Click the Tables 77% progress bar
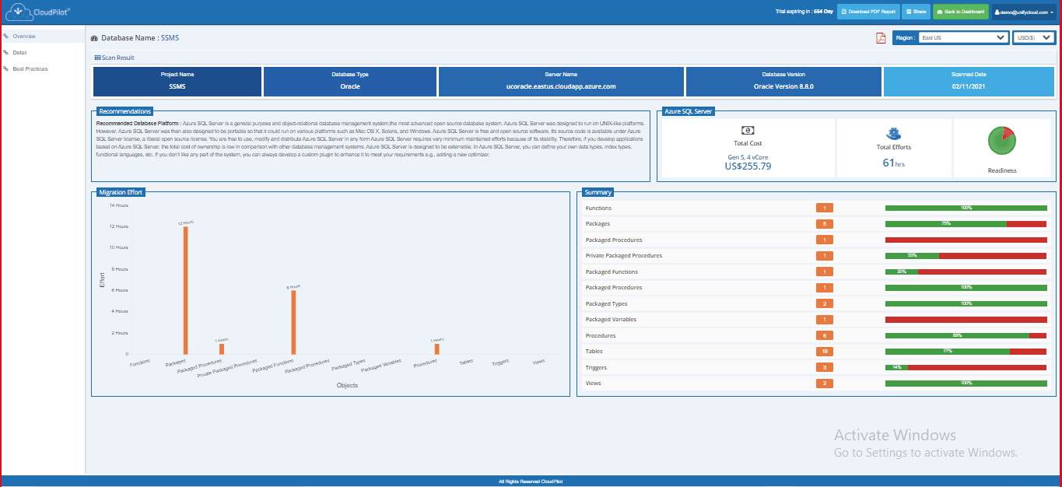 tap(966, 352)
